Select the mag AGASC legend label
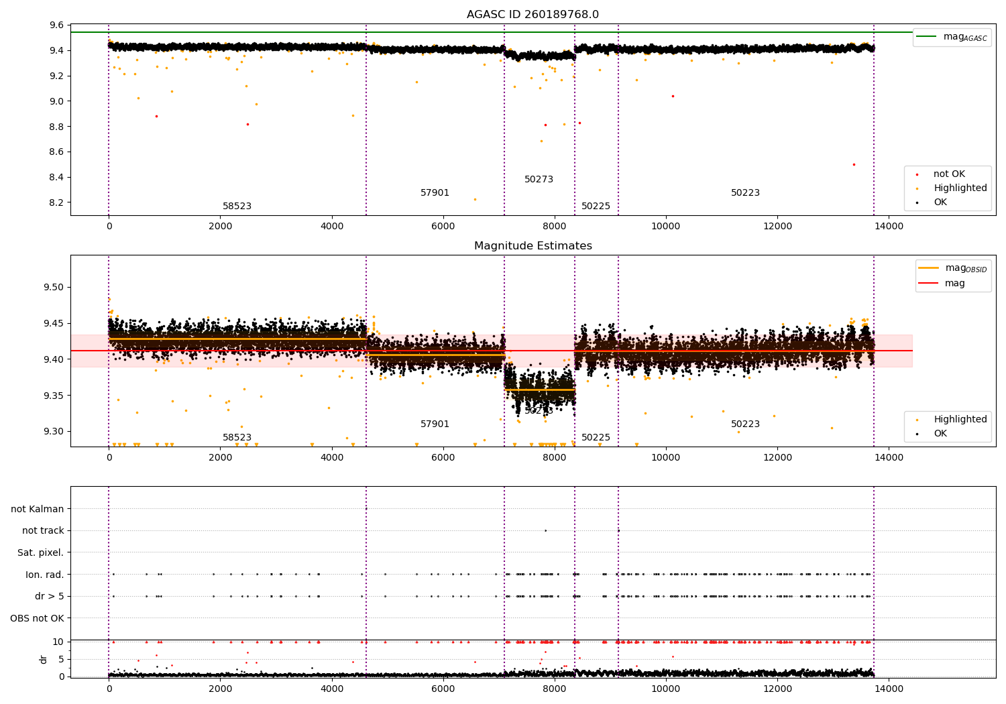Image resolution: width=1006 pixels, height=704 pixels. pos(965,37)
